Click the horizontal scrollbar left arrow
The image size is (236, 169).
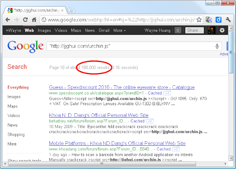point(5,164)
